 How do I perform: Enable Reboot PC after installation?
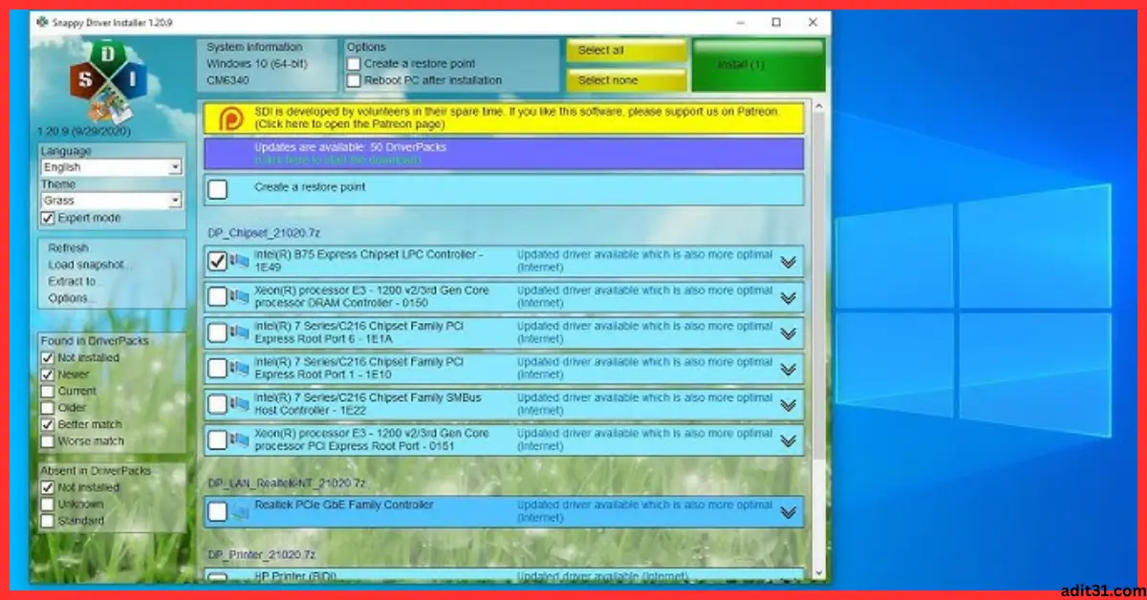coord(354,81)
